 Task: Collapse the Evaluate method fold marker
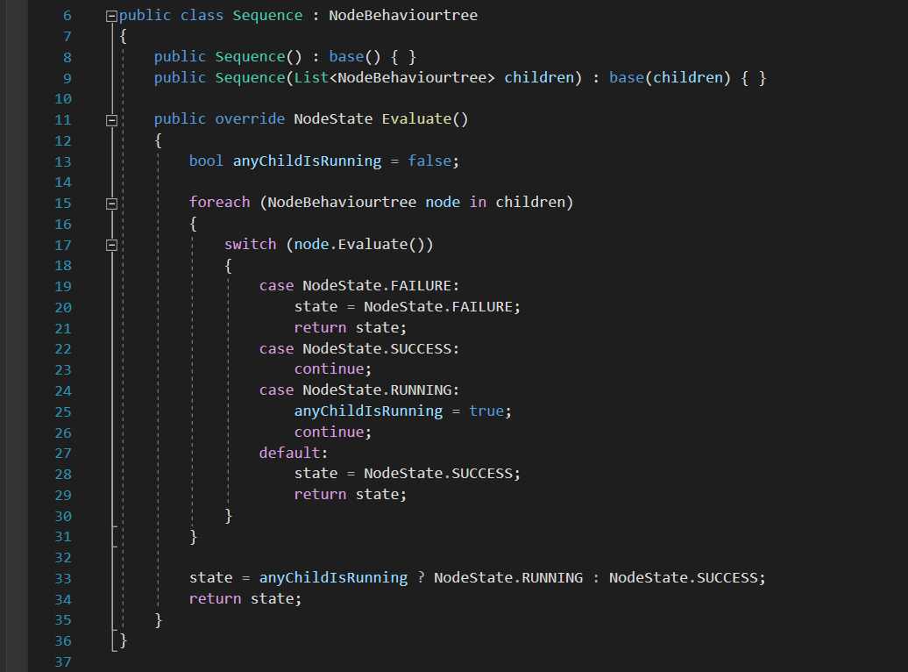point(111,119)
